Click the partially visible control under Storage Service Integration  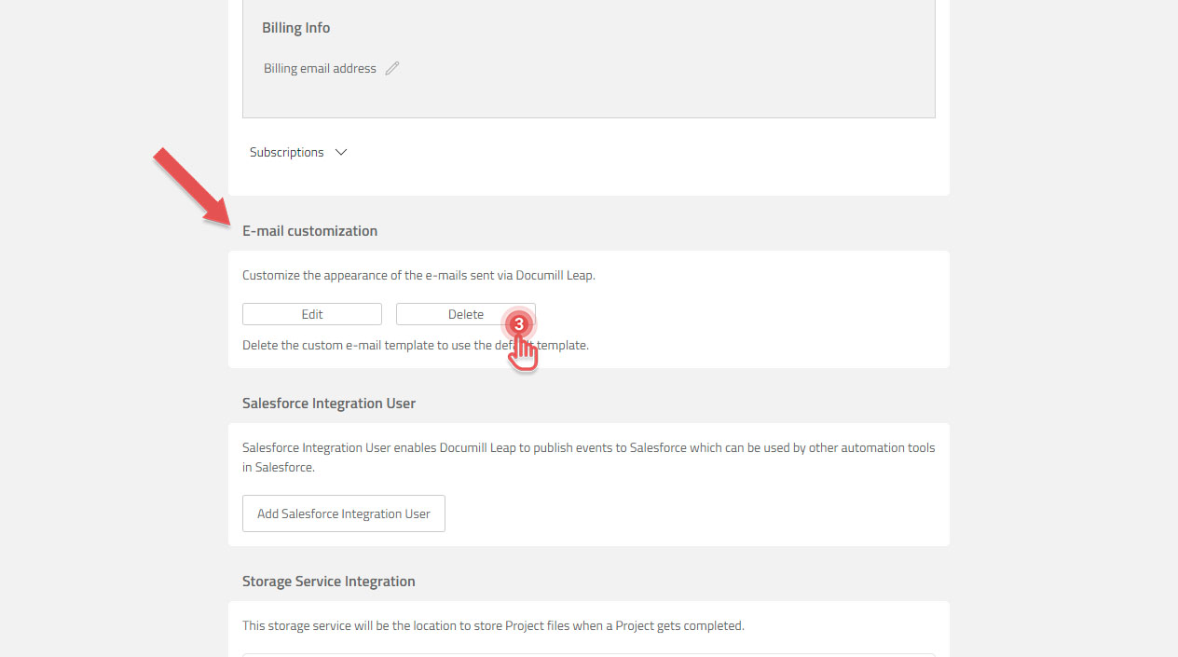click(588, 654)
